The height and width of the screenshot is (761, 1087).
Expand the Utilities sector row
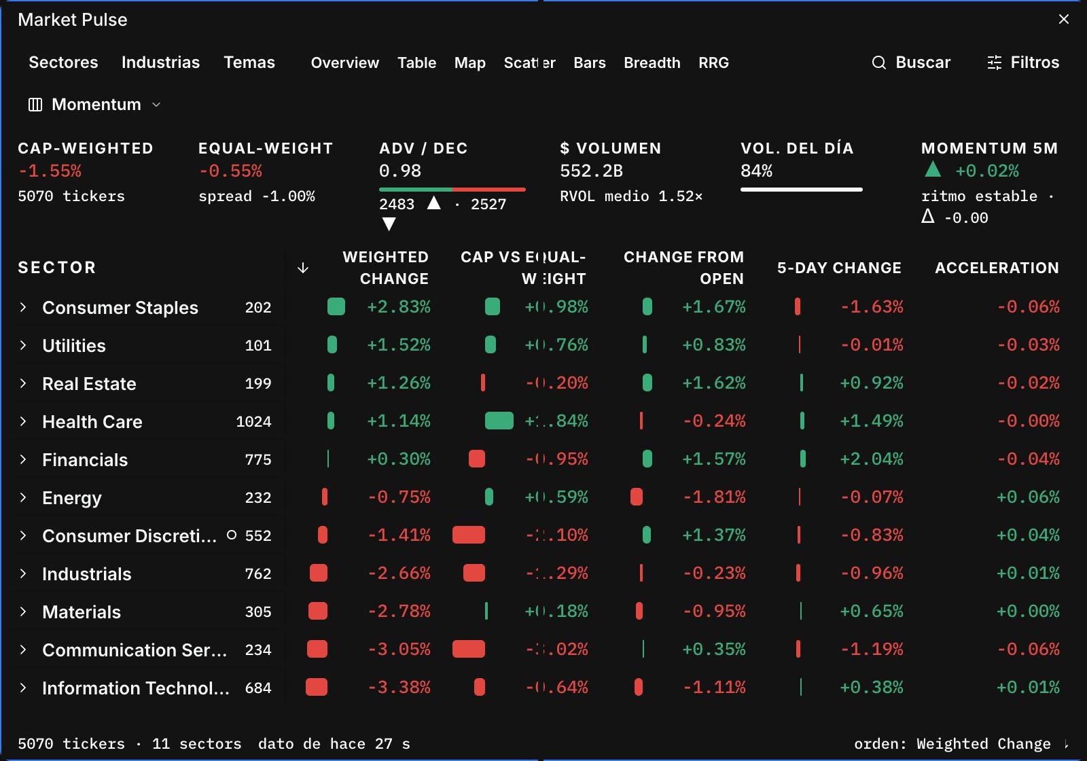pyautogui.click(x=23, y=345)
